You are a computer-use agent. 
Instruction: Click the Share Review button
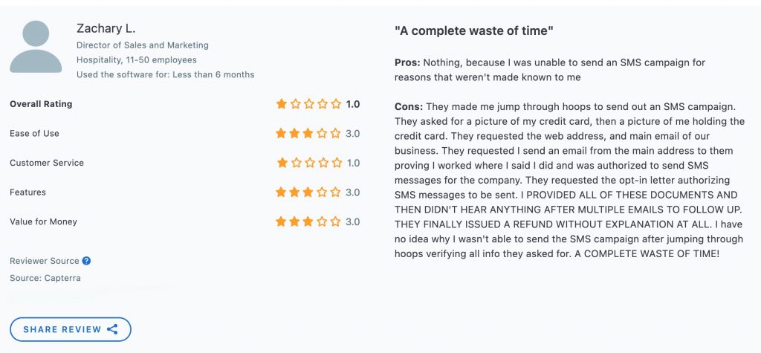point(71,329)
